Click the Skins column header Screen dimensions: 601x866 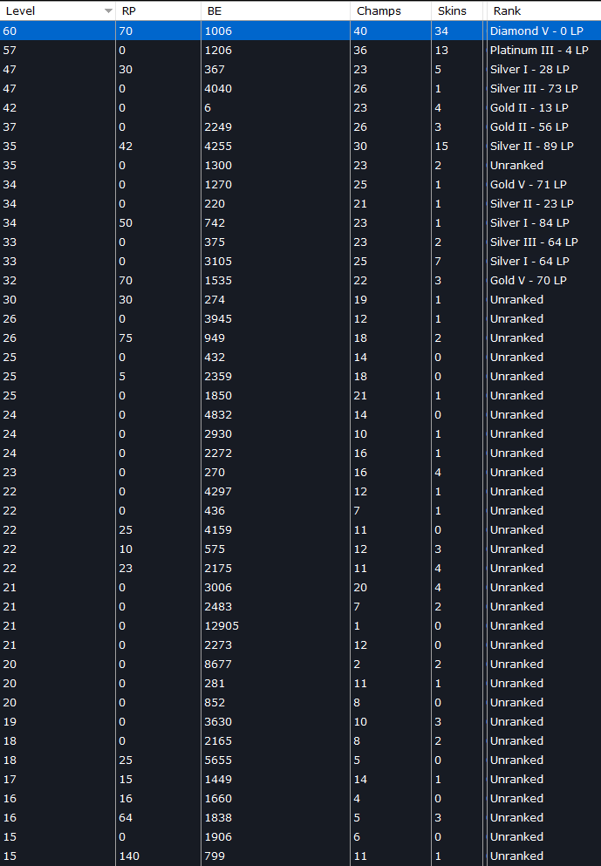click(457, 10)
